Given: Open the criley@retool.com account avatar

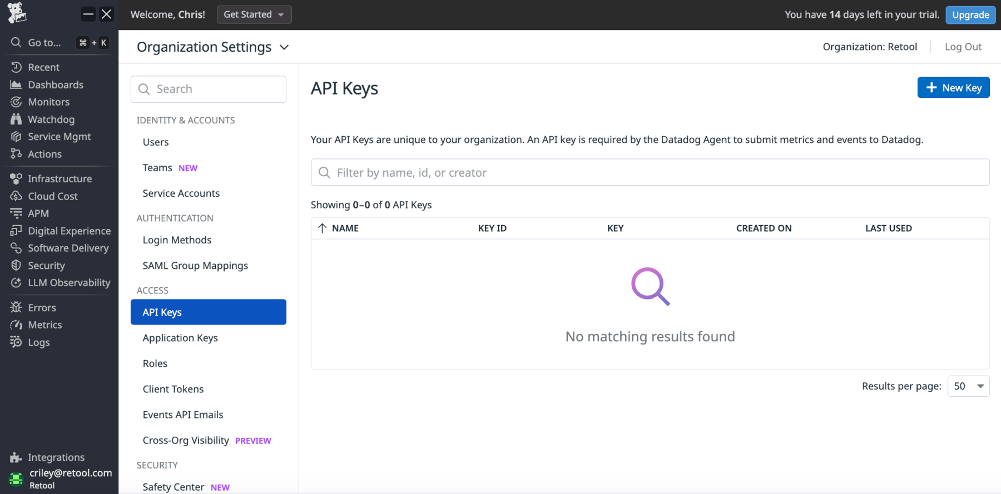Looking at the screenshot, I should pos(16,478).
